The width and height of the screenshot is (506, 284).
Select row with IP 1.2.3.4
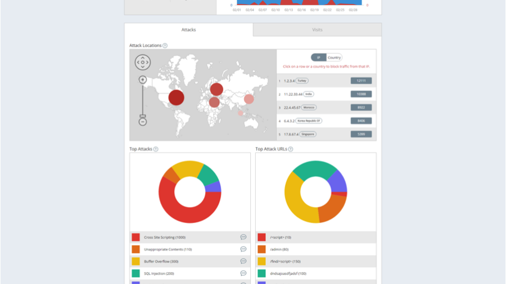326,81
